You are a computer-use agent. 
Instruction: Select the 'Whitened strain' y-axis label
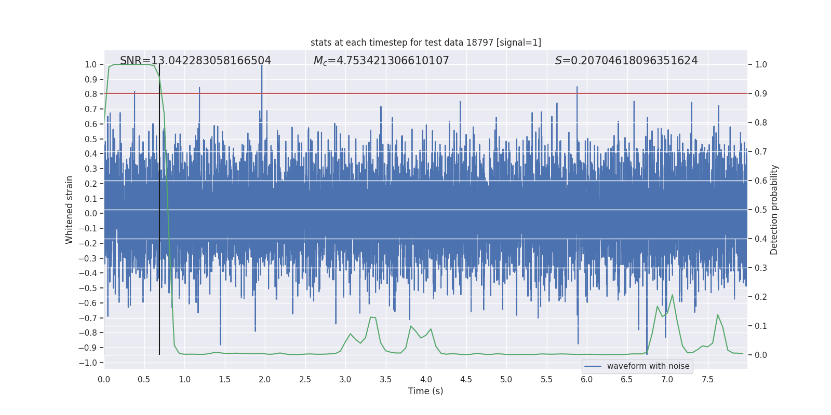click(69, 210)
